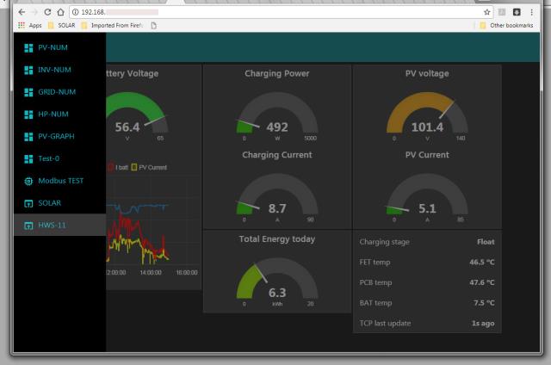Open the Chrome three-dot menu
The width and height of the screenshot is (551, 365).
tap(539, 10)
